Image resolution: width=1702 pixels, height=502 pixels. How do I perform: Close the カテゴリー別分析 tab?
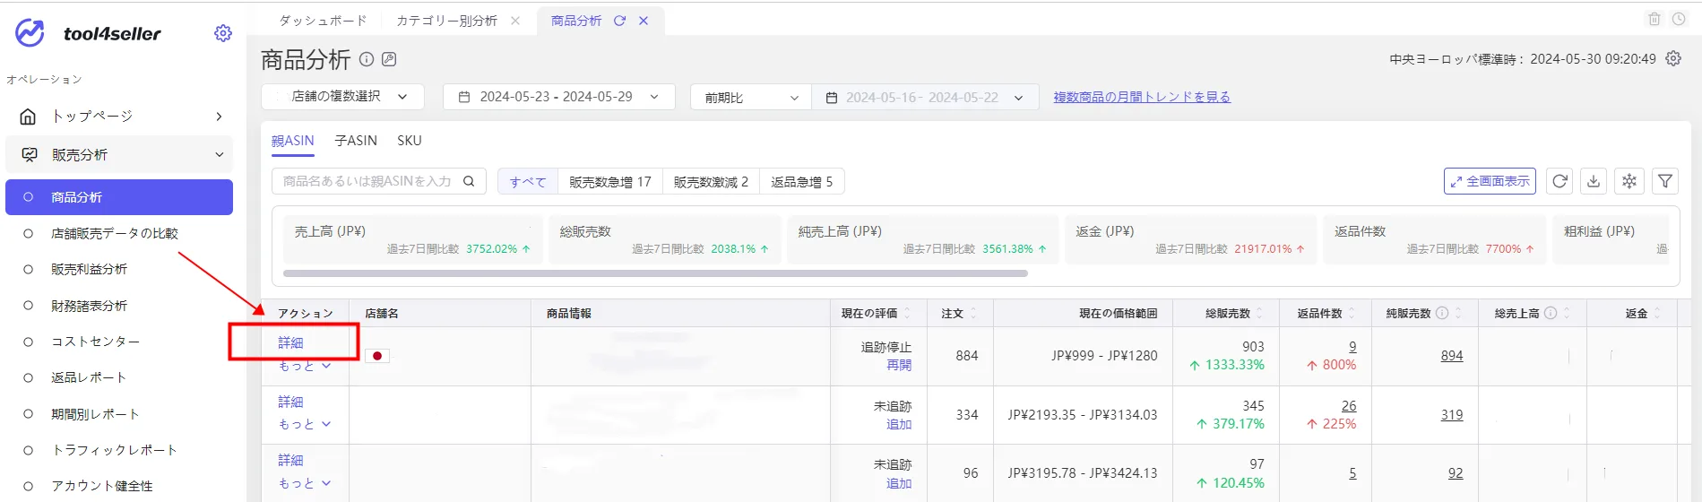click(x=515, y=21)
